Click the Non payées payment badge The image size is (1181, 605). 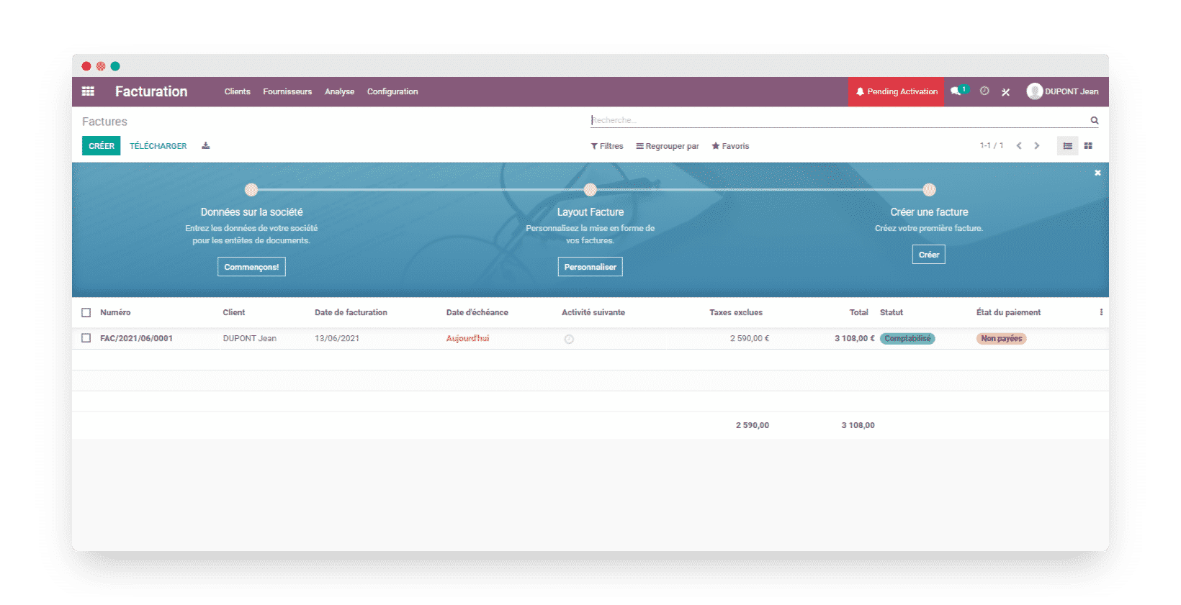tap(1001, 339)
